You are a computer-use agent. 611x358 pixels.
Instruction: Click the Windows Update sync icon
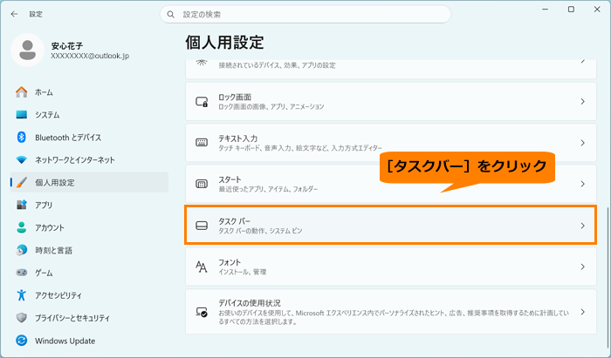click(22, 341)
